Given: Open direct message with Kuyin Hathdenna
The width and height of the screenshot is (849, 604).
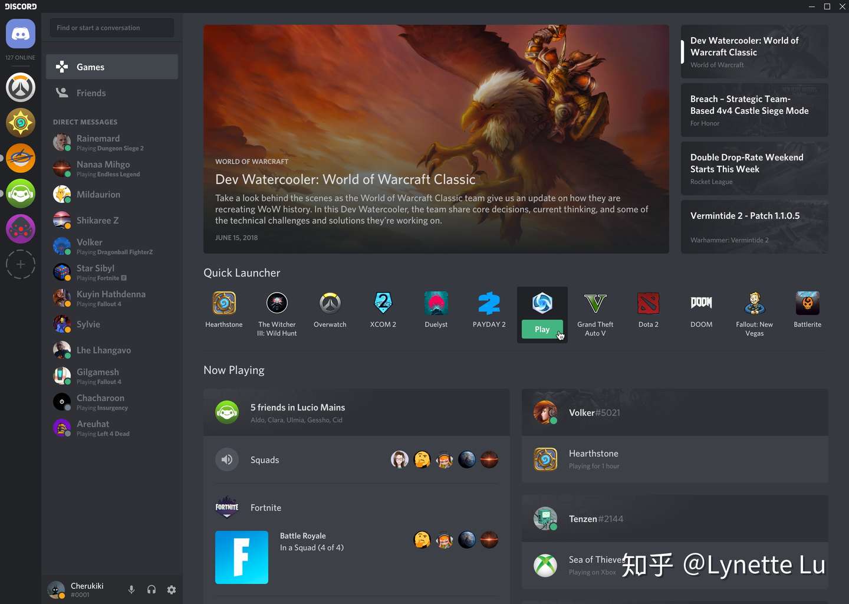Looking at the screenshot, I should point(112,298).
